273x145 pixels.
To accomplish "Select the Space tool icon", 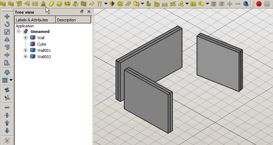I will click(x=120, y=4).
